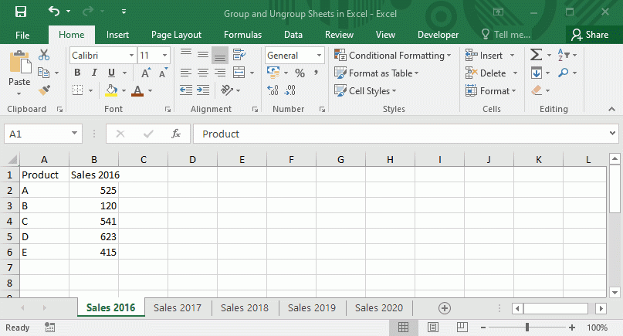Screen dimensions: 623x336
Task: Save the workbook using the floppy icon
Action: (x=20, y=12)
